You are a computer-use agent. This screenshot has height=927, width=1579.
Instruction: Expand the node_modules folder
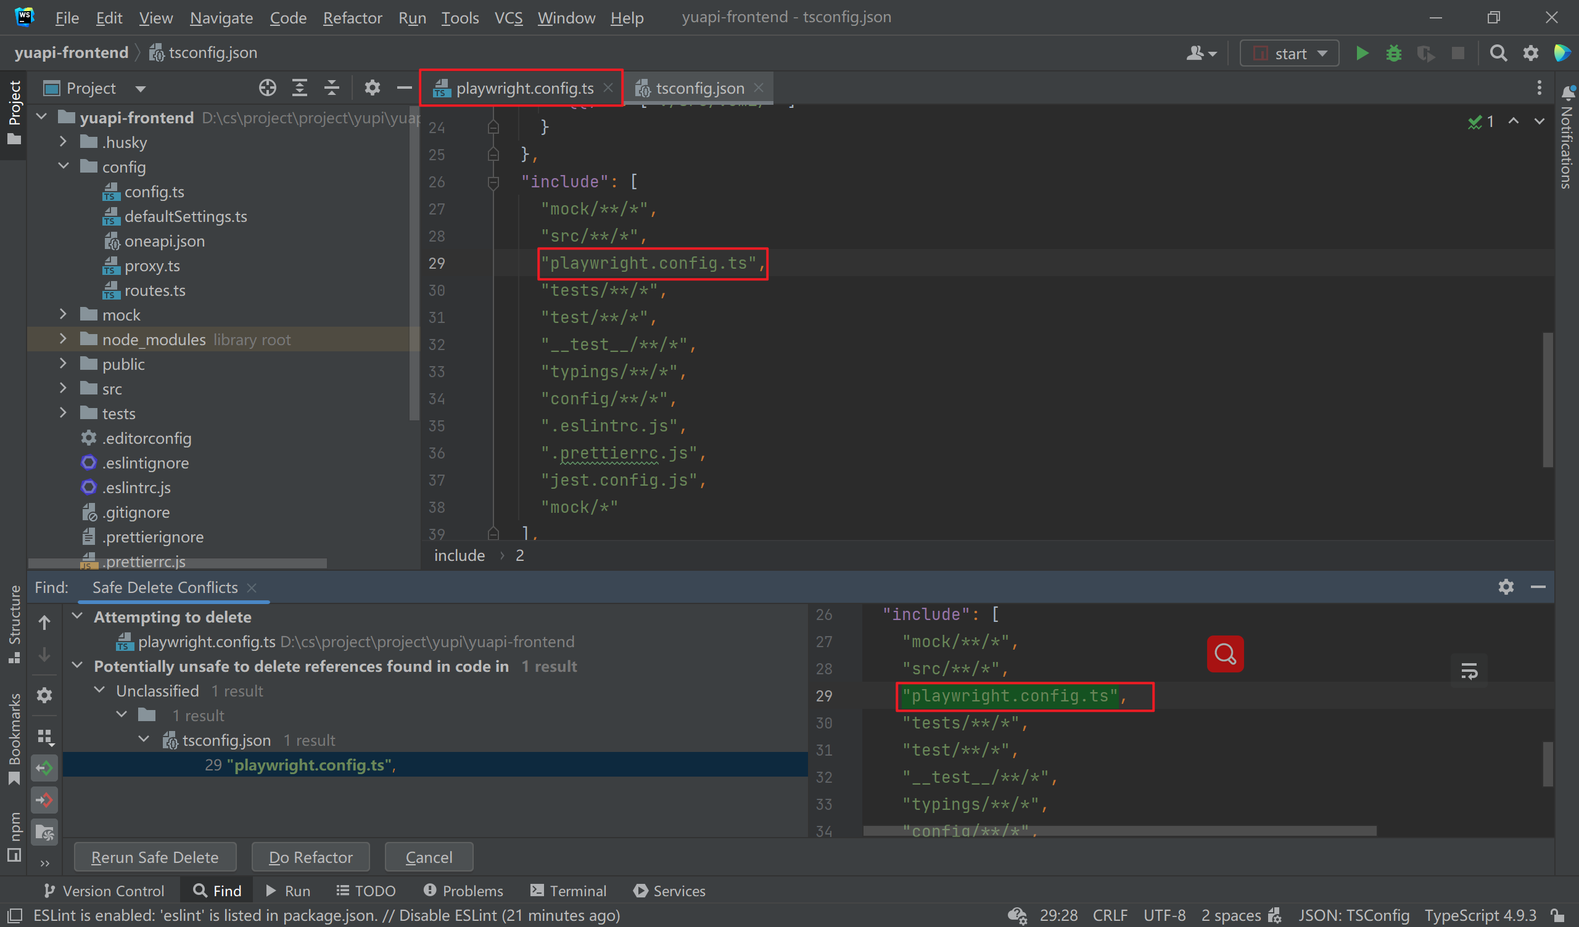[x=63, y=339]
